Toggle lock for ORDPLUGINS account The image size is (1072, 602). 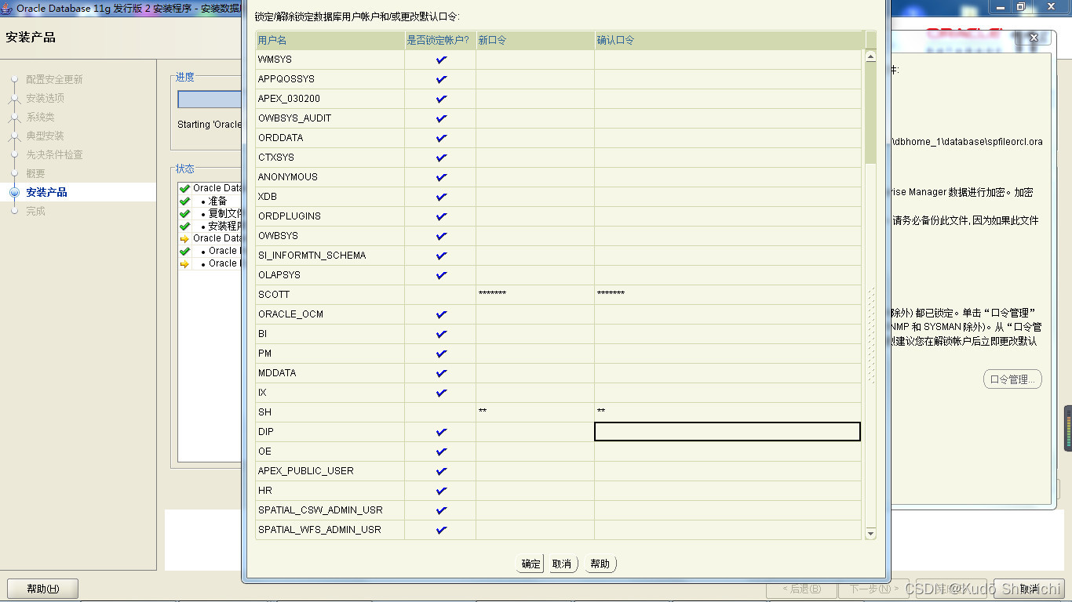441,216
